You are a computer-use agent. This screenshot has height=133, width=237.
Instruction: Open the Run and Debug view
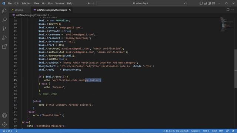4,38
